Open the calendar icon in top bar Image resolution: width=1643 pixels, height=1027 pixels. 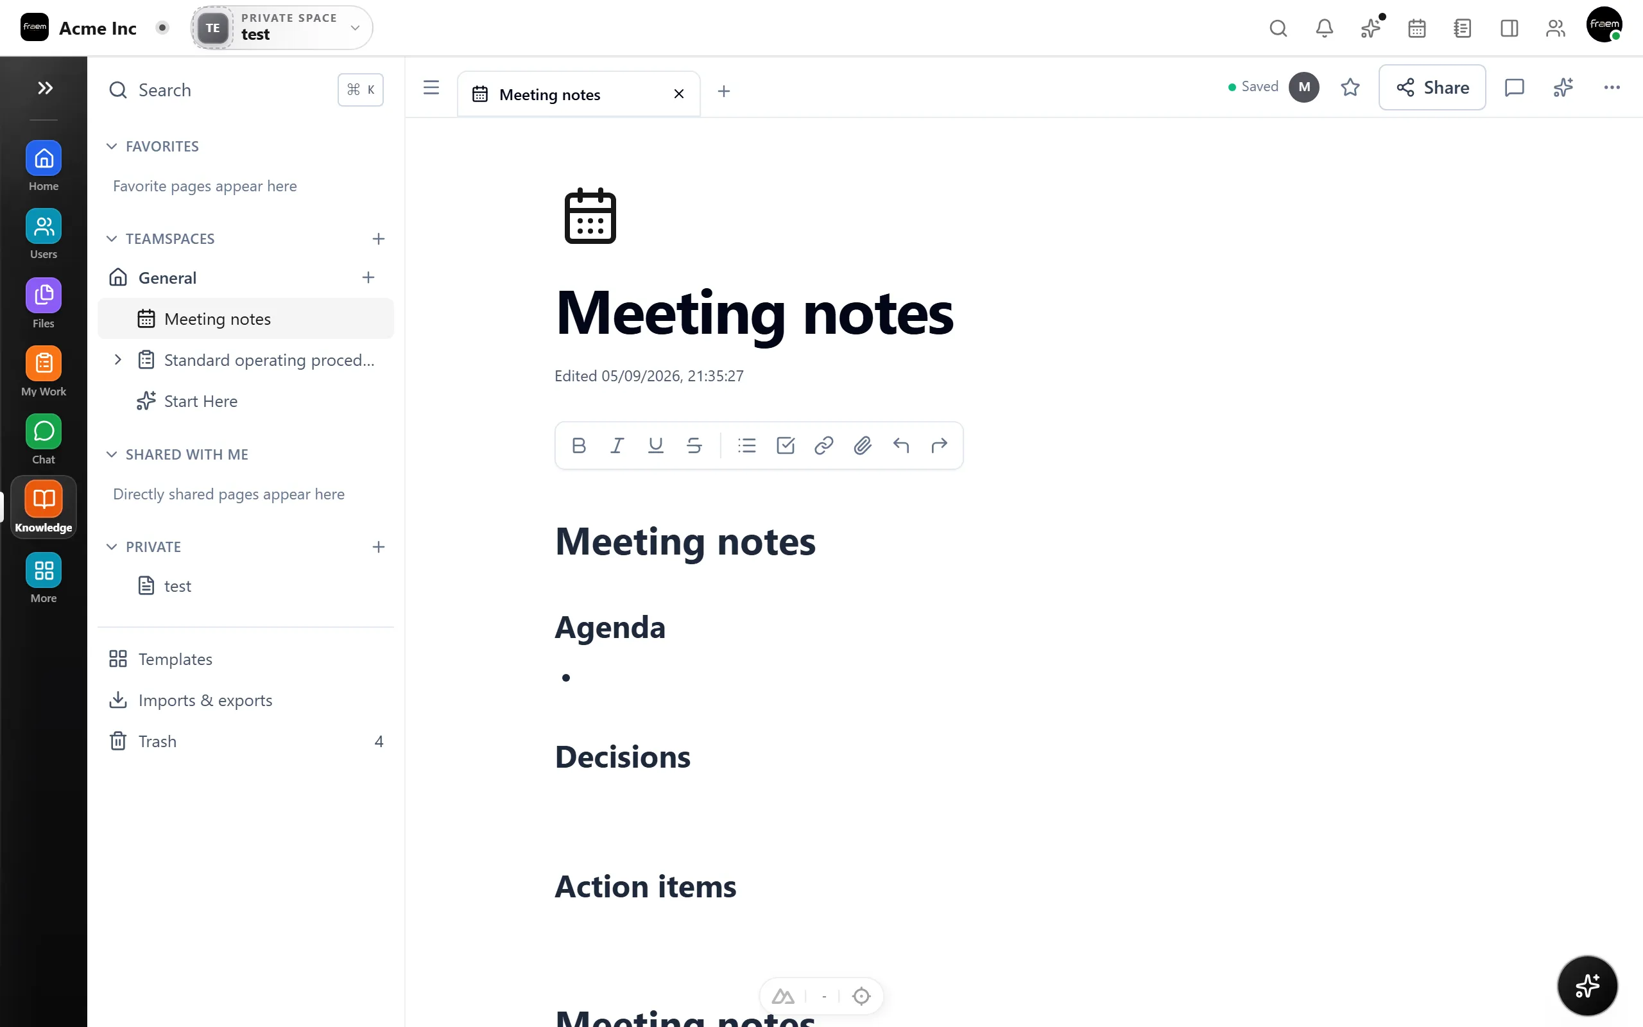1416,28
